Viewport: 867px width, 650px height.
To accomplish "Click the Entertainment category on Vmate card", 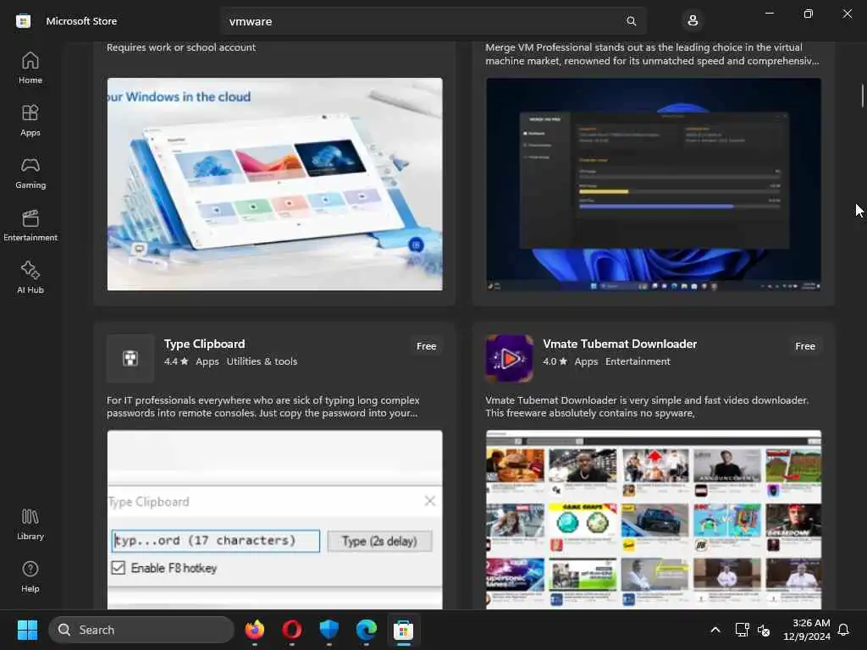I will pos(638,361).
